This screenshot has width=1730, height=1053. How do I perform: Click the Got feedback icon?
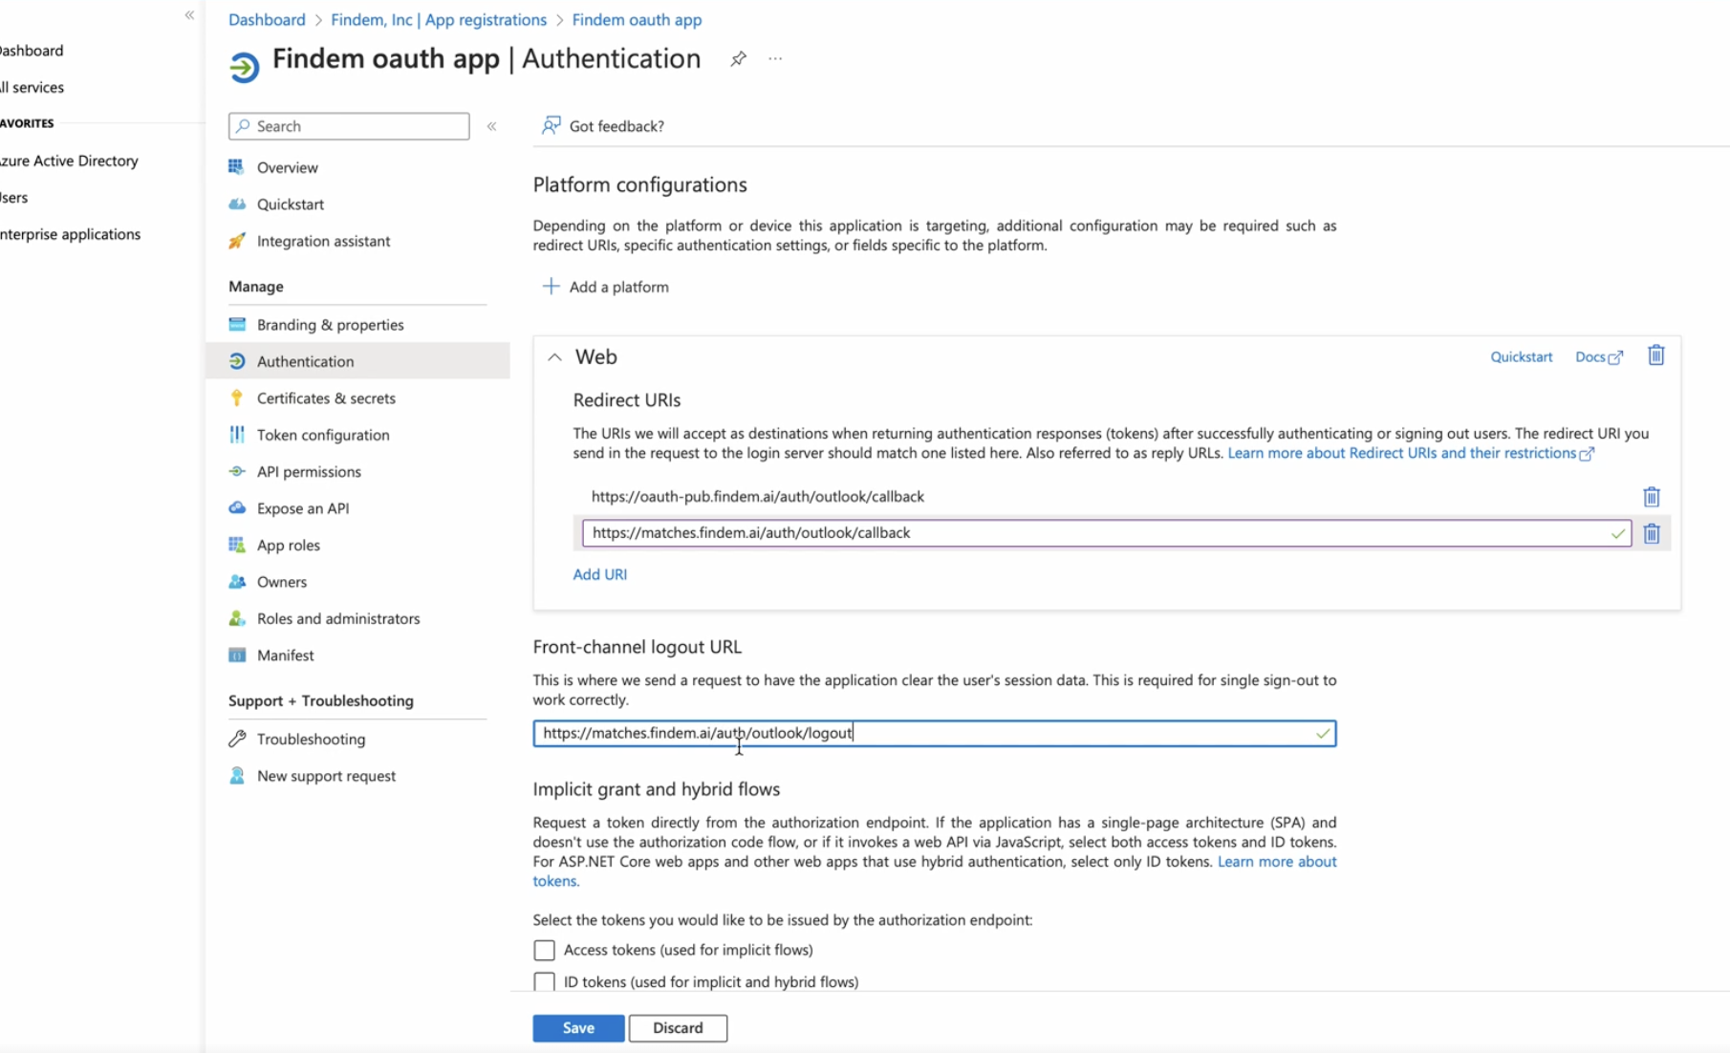click(x=551, y=125)
